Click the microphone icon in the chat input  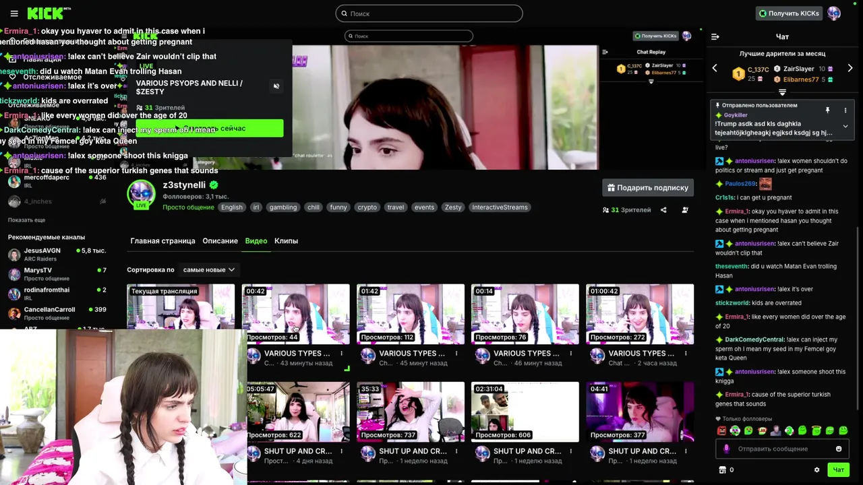click(x=726, y=449)
